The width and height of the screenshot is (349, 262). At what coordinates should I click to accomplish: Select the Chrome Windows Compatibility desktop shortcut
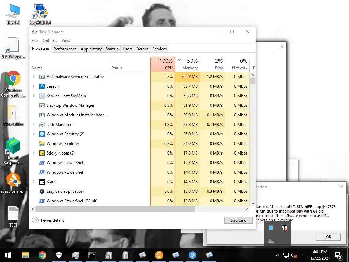coord(13,84)
